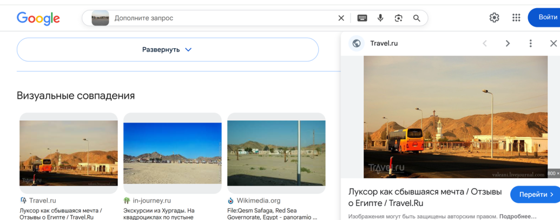Click the in-journey.ru source label

pos(152,200)
